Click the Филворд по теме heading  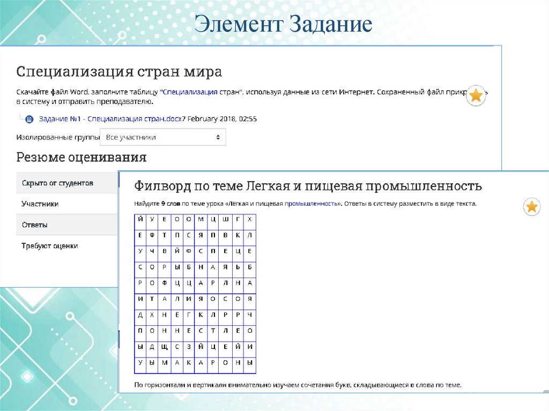pos(308,185)
